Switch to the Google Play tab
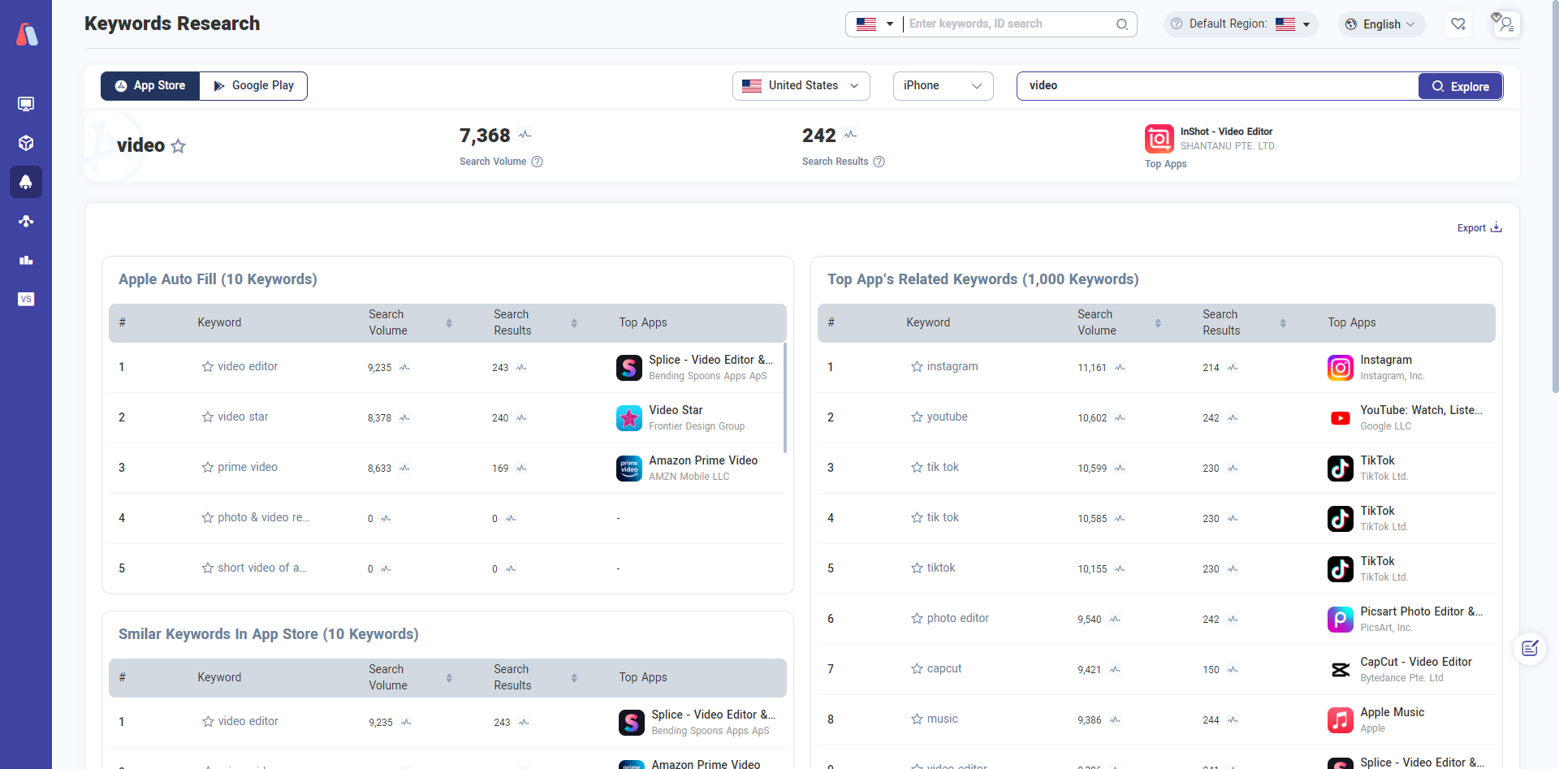The height and width of the screenshot is (769, 1559). [253, 86]
